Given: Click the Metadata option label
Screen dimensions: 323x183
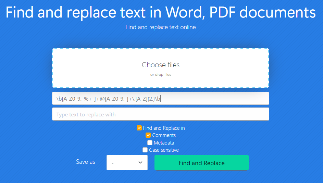Looking at the screenshot, I should tap(164, 143).
